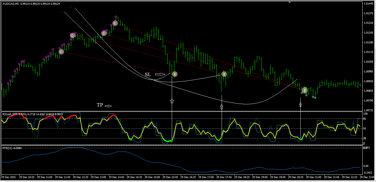Select the SL text label on chart
The height and width of the screenshot is (182, 376).
(148, 74)
